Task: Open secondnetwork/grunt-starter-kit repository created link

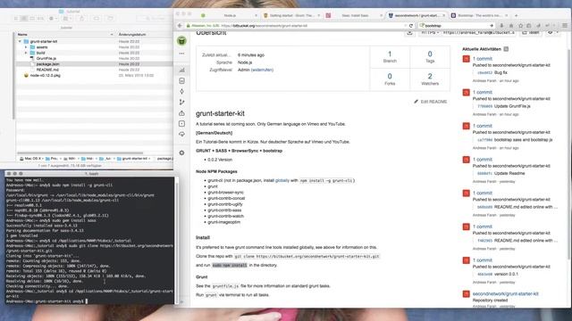Action: coord(505,293)
